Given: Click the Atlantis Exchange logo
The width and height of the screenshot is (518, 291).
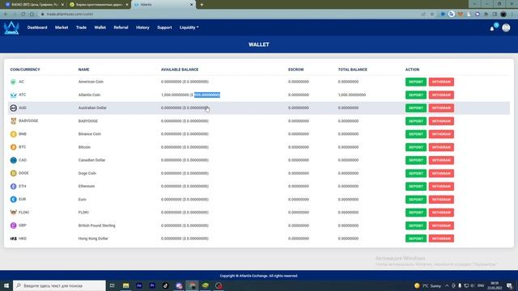Looking at the screenshot, I should (x=11, y=27).
